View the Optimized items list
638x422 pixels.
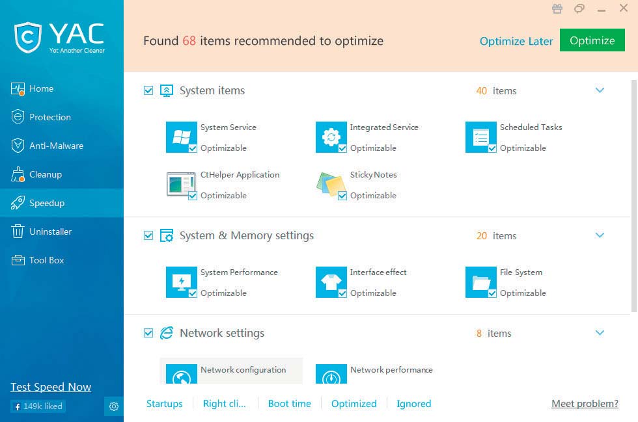pos(354,404)
